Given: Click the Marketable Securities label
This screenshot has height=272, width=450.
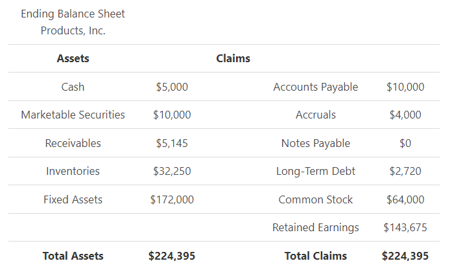Looking at the screenshot, I should tap(73, 115).
